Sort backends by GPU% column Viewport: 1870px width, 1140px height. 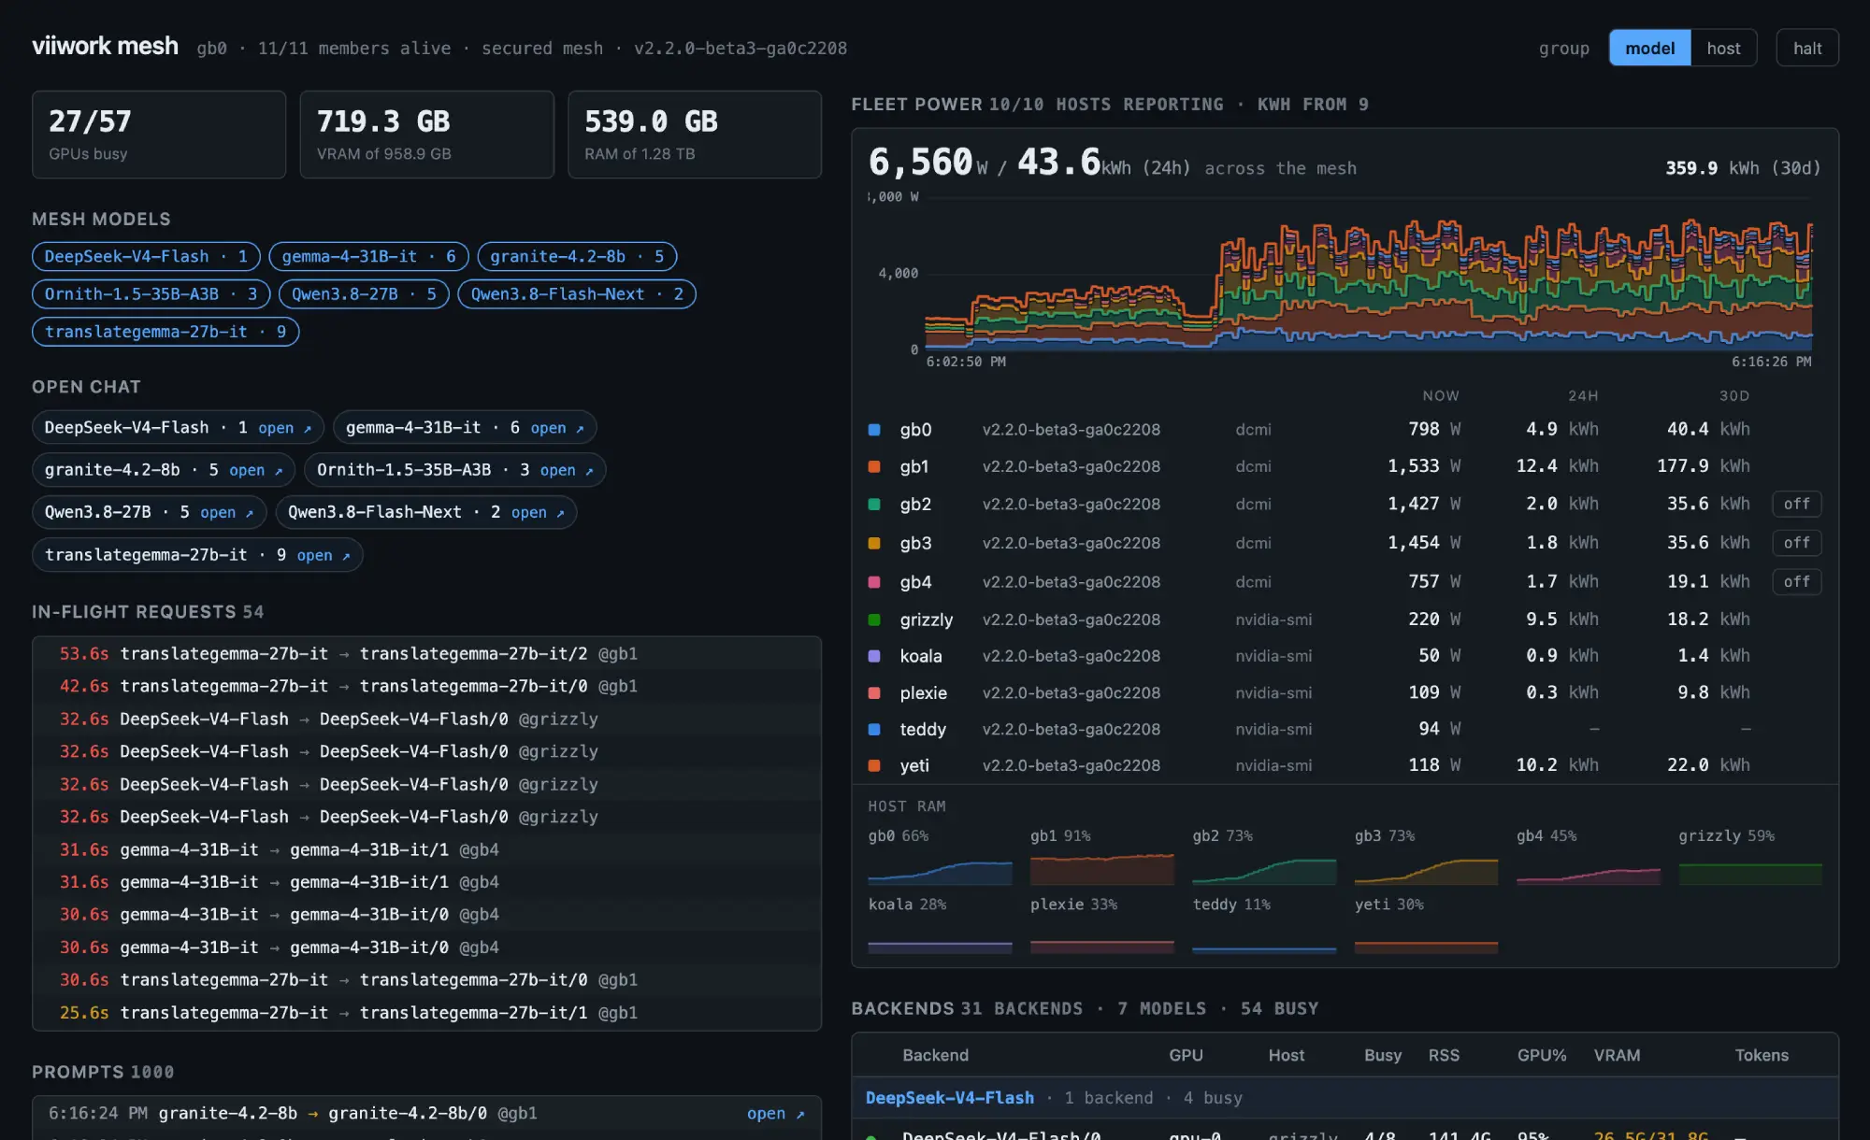[1541, 1055]
